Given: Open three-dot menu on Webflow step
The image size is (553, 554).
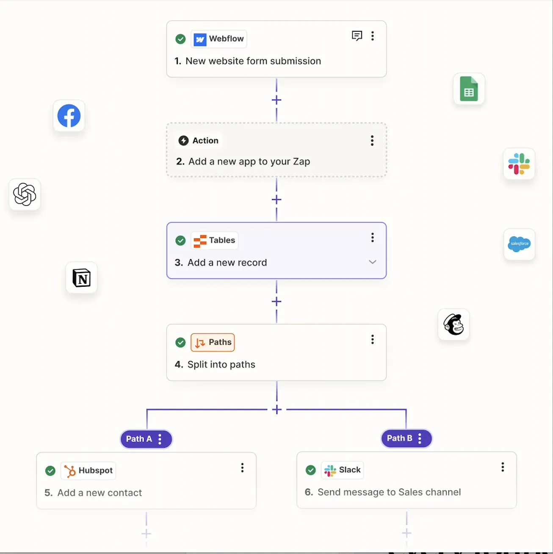Looking at the screenshot, I should [x=373, y=36].
